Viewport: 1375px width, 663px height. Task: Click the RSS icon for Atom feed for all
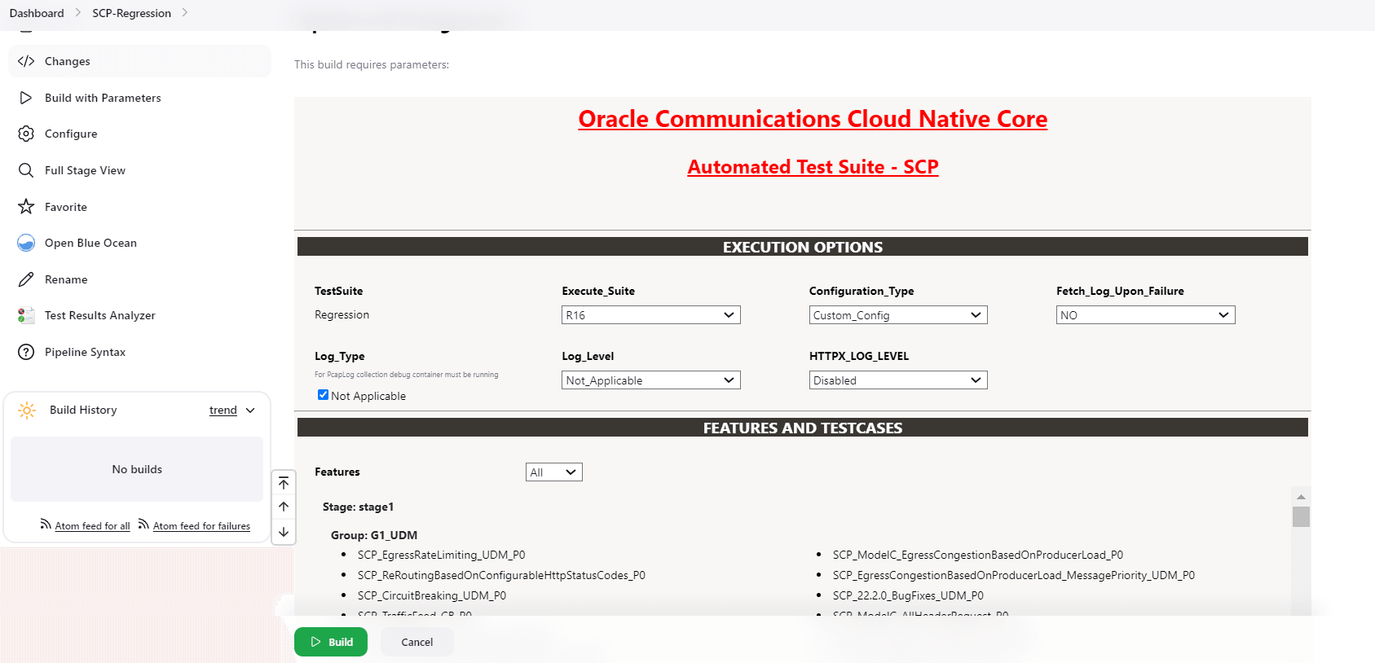click(x=46, y=525)
